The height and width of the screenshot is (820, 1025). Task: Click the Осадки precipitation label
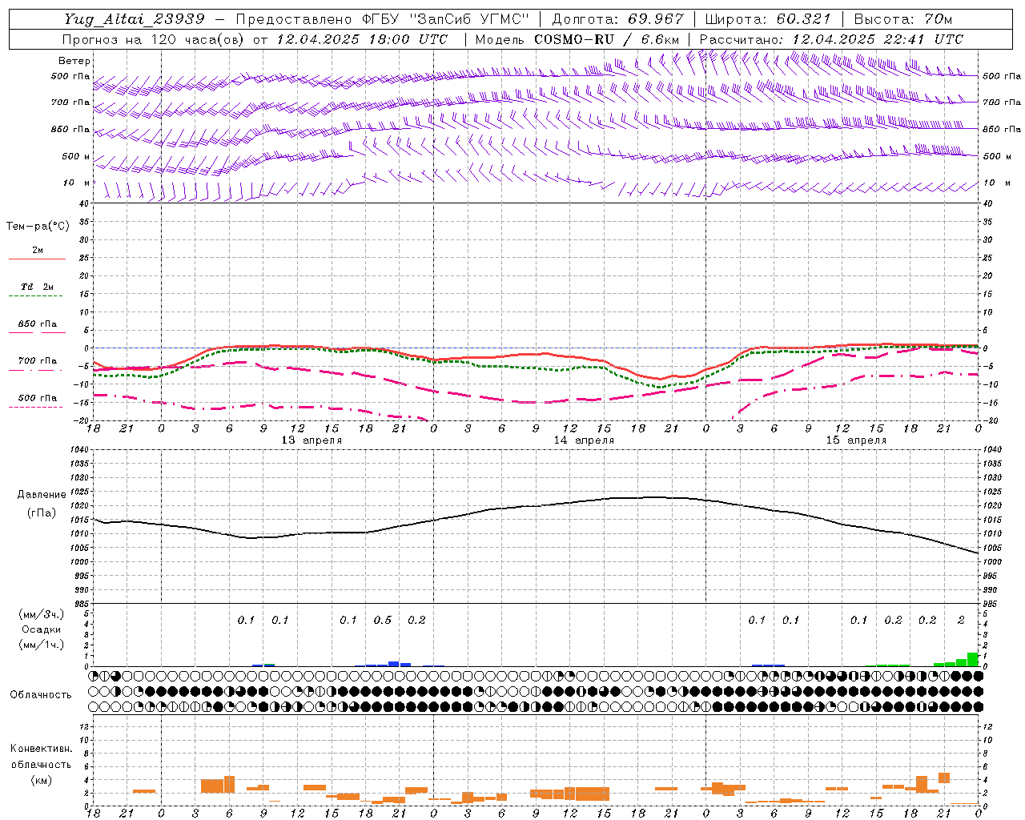click(x=41, y=629)
